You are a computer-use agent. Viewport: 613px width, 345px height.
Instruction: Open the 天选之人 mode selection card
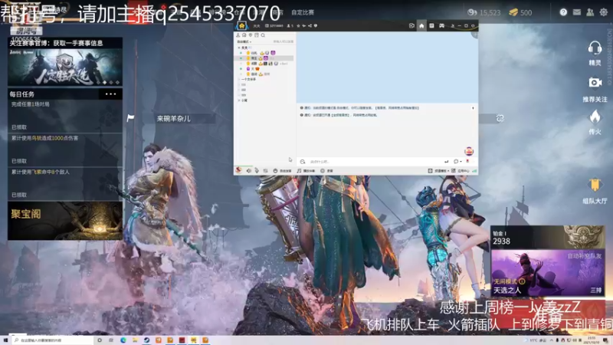[548, 273]
